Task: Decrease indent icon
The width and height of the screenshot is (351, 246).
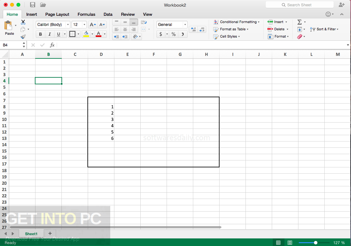Action: click(x=117, y=36)
